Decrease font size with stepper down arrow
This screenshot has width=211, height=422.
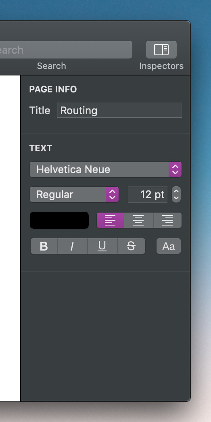[176, 198]
